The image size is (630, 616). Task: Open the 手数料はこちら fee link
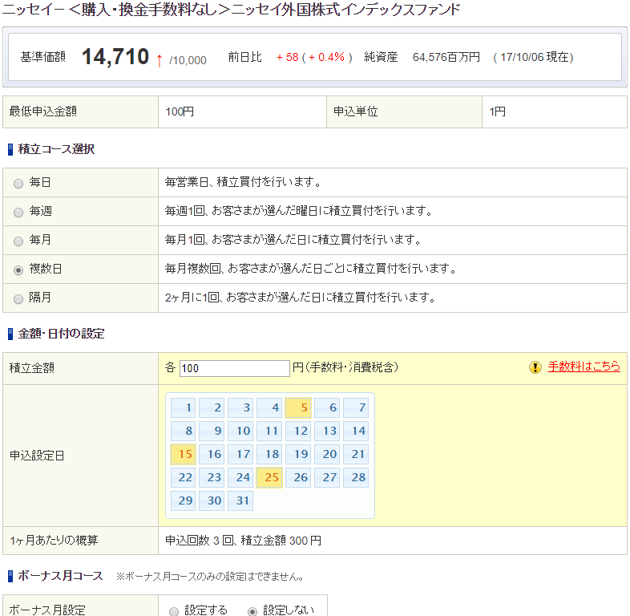point(584,367)
